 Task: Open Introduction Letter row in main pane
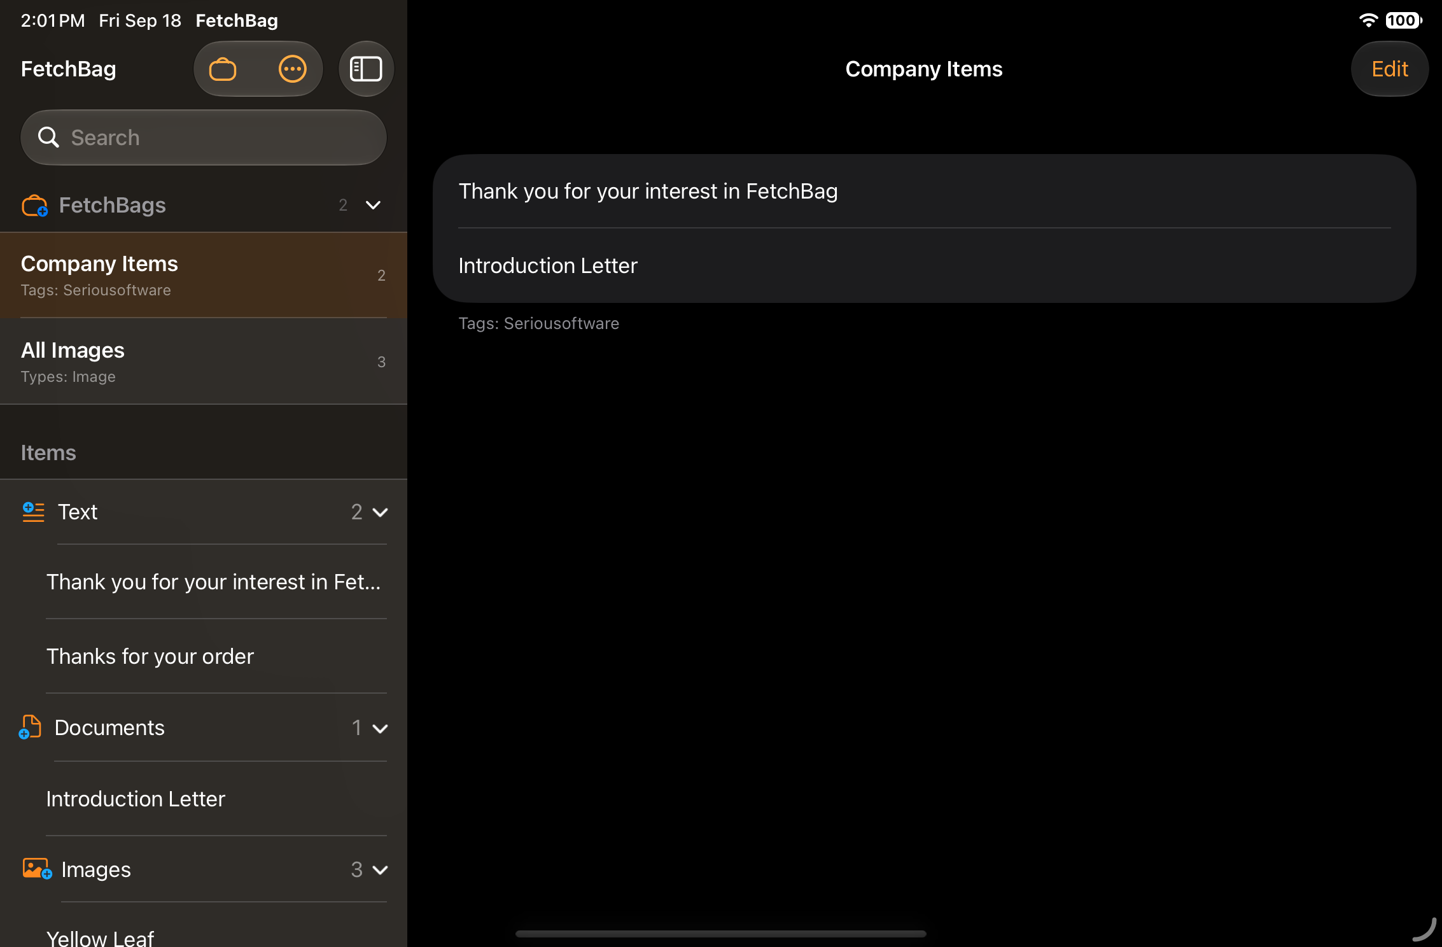924,265
